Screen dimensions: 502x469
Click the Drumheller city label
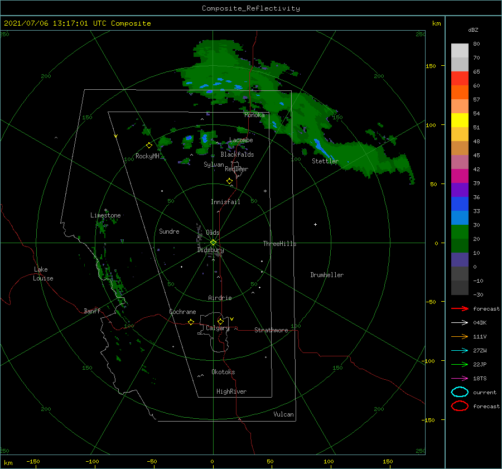pyautogui.click(x=327, y=275)
